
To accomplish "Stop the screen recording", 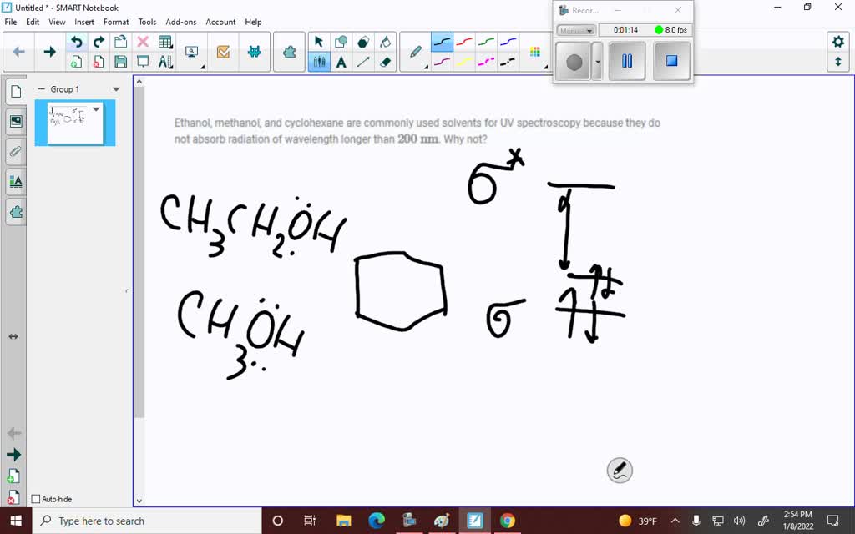I will coord(671,61).
